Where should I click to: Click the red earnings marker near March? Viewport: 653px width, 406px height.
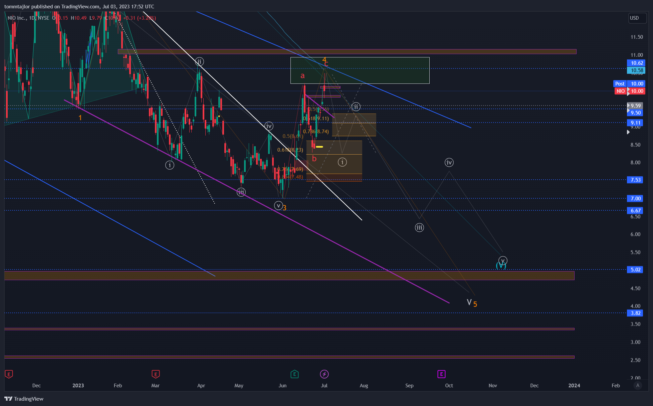point(156,374)
